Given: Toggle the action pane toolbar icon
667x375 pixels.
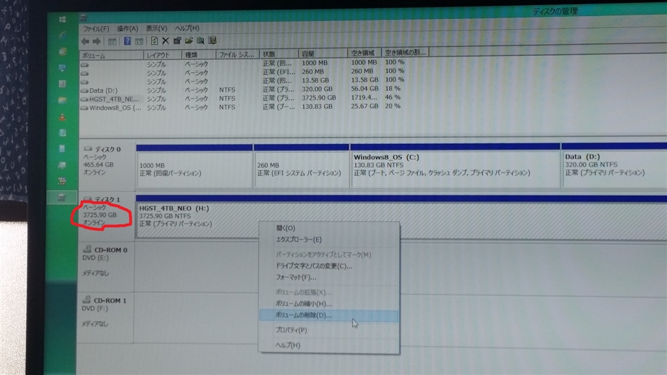Looking at the screenshot, I should pyautogui.click(x=139, y=41).
